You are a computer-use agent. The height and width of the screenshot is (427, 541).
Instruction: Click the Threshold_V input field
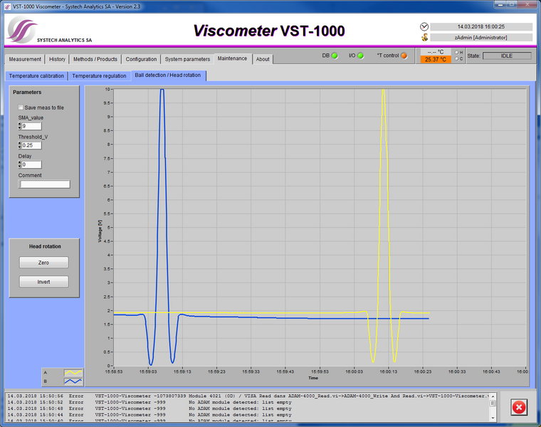coord(31,146)
